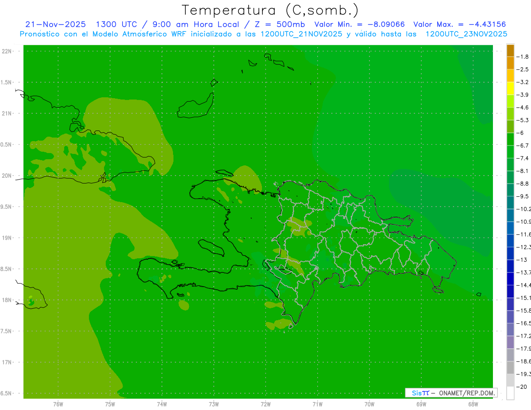Click the 'Z = 500mb' level text
The image size is (531, 410).
(x=280, y=24)
